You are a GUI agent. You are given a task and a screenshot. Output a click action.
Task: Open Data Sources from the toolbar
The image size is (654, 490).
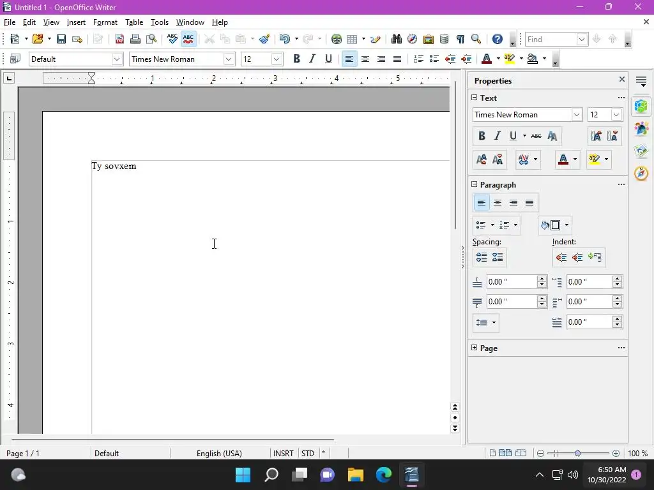coord(445,39)
